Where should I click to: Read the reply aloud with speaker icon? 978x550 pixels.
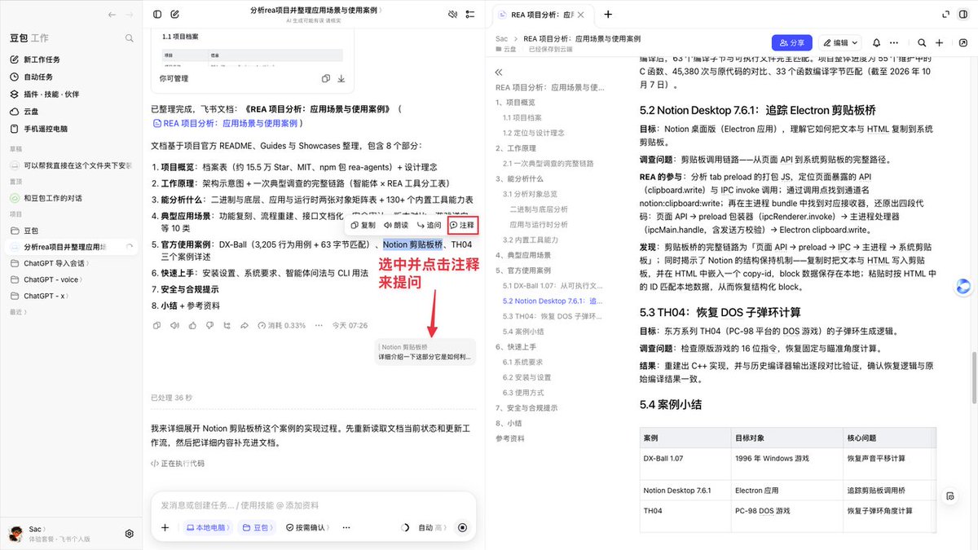tap(174, 325)
